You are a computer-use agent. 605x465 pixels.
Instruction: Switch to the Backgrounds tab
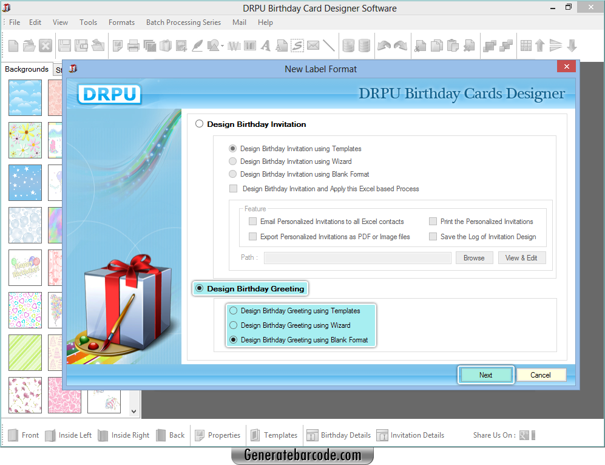(x=27, y=69)
